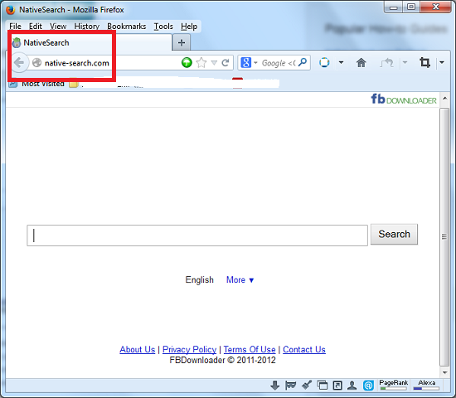Expand the search engine selector arrow
Screen dimensions: 456x398
[x=255, y=62]
